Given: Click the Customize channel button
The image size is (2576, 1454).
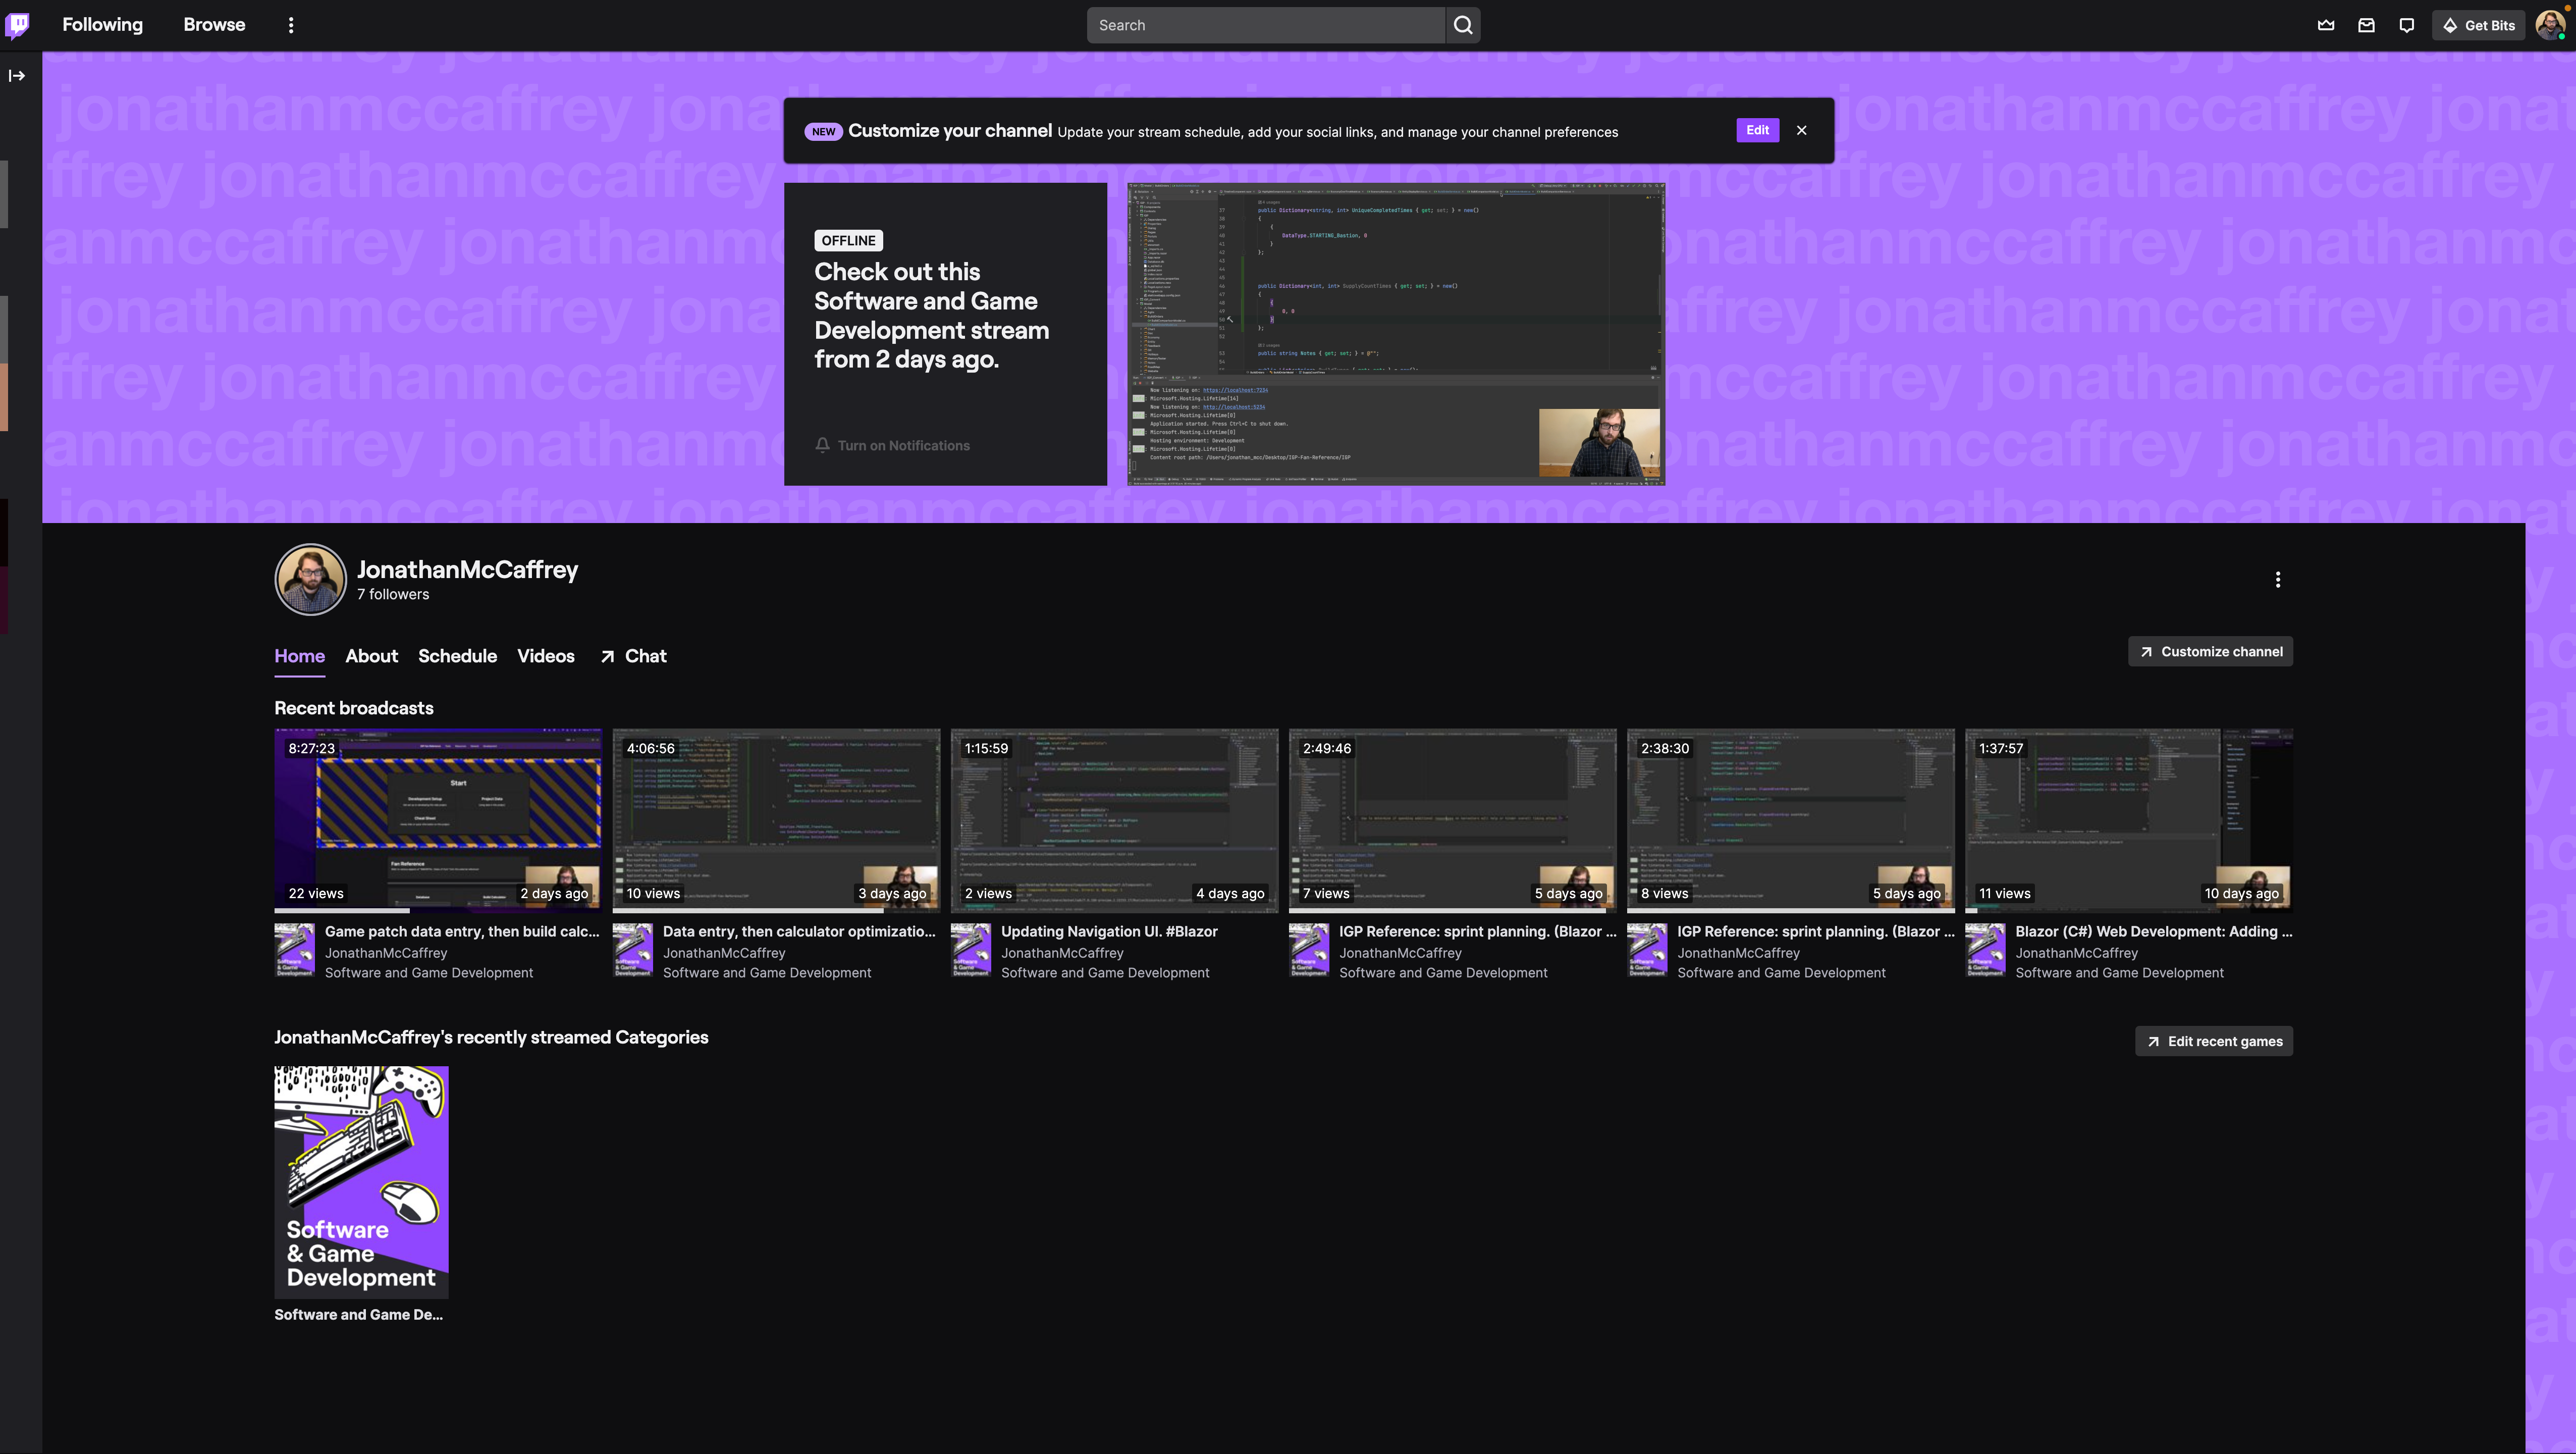Looking at the screenshot, I should pos(2210,651).
